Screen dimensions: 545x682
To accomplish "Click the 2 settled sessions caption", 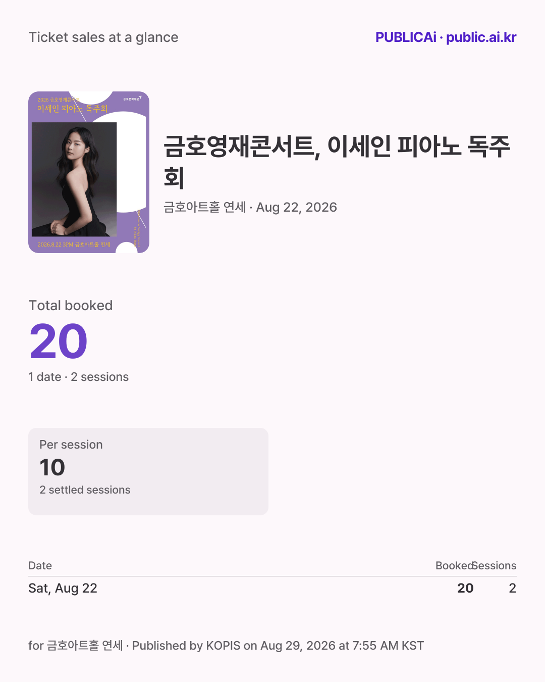I will pyautogui.click(x=85, y=490).
